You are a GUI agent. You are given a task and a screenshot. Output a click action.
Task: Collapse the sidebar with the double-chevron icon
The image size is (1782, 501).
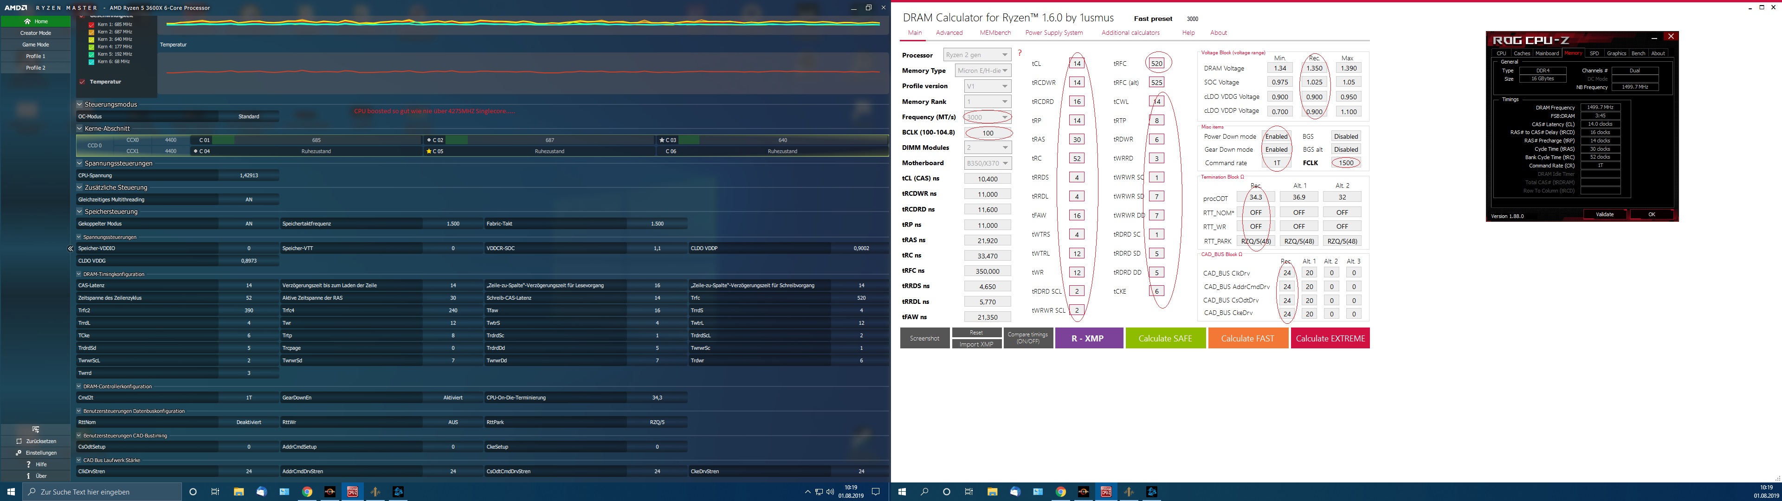coord(70,249)
